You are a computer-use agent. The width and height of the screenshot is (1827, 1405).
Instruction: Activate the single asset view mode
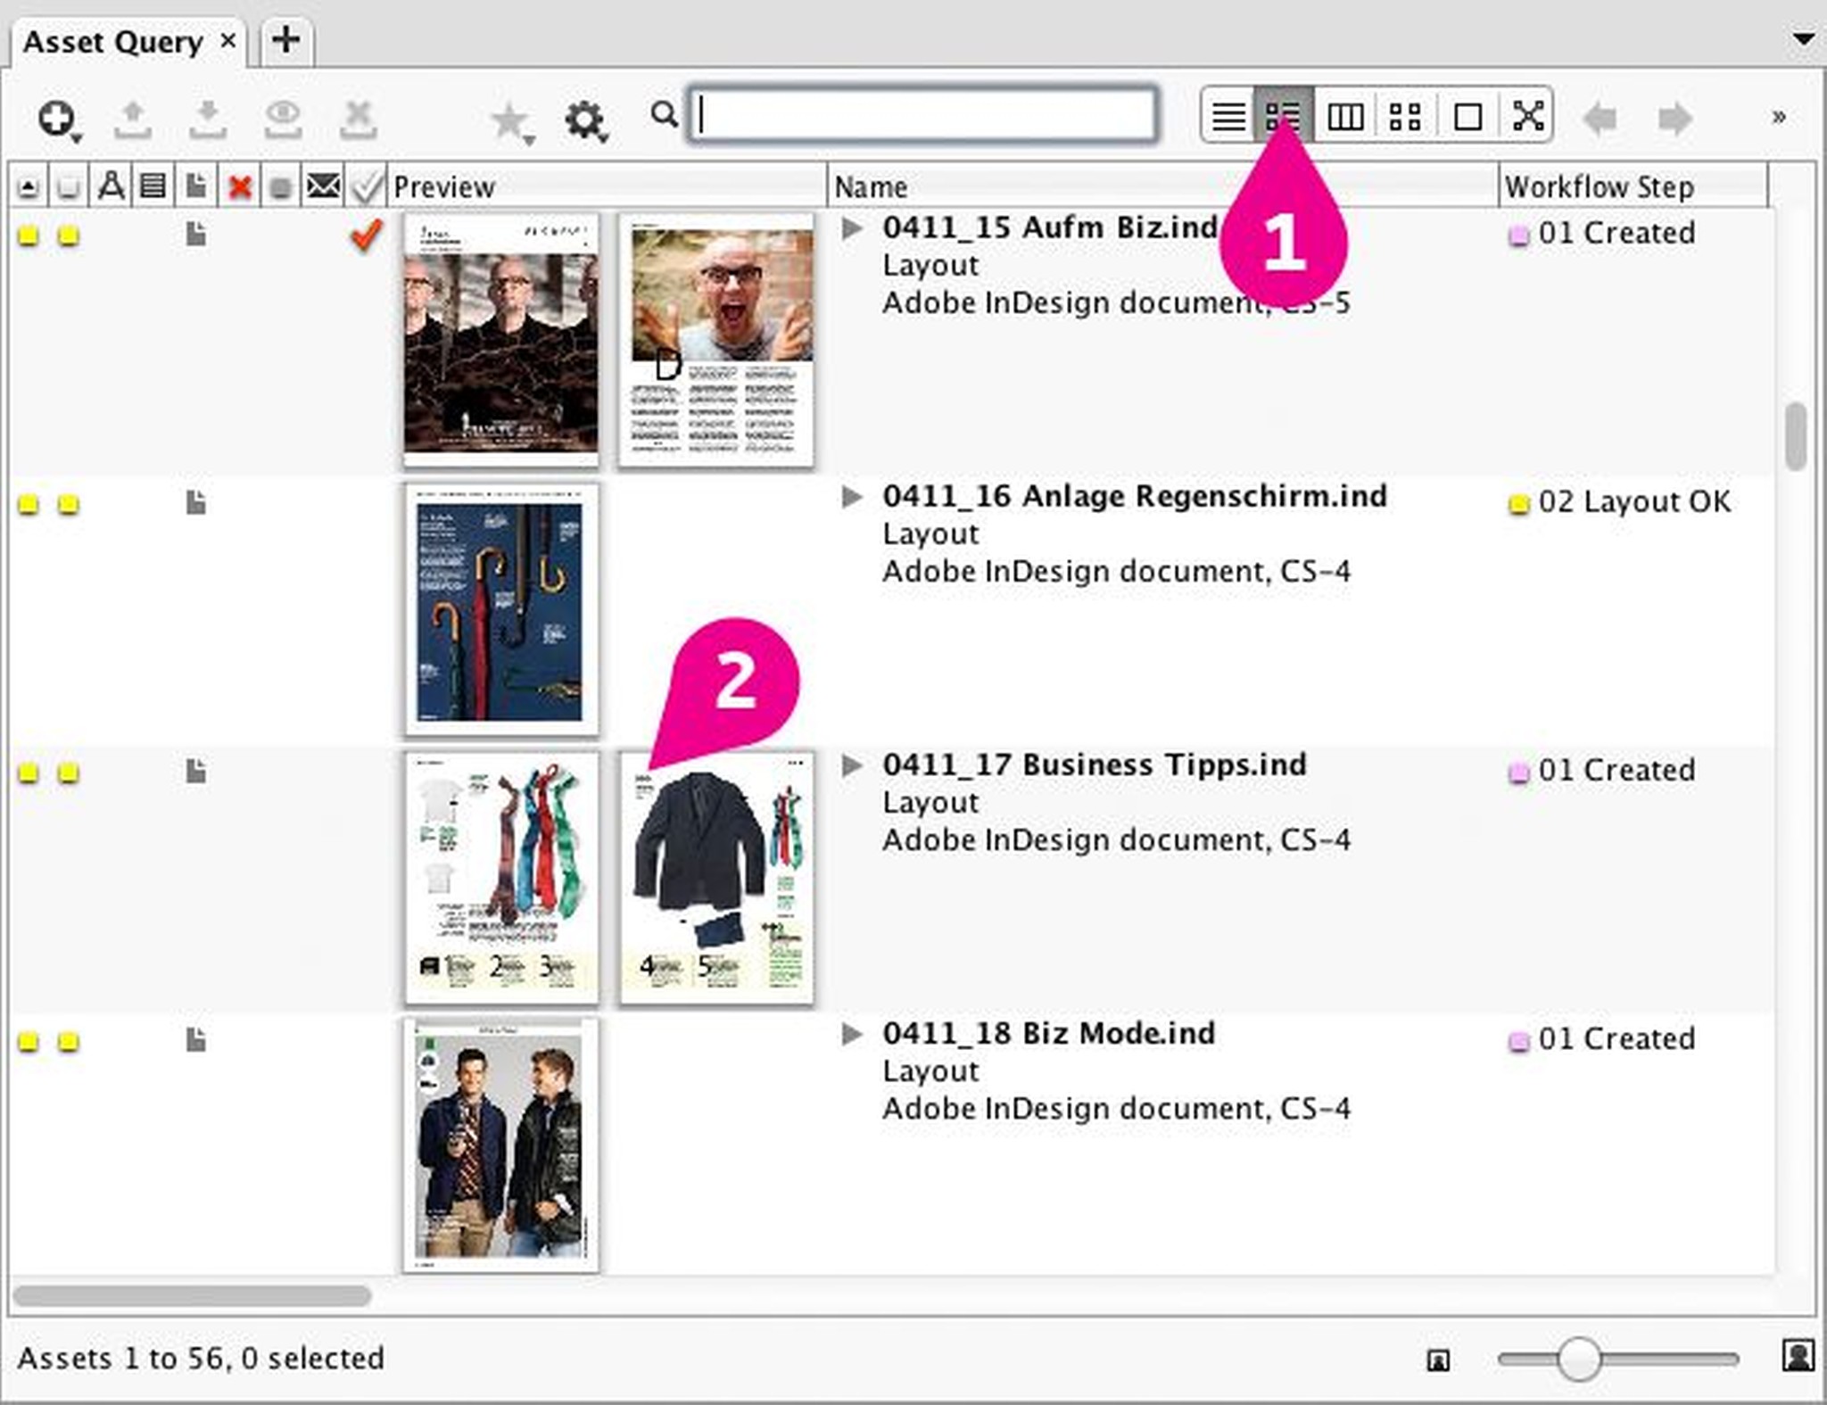[x=1467, y=114]
